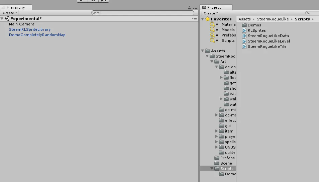
Task: Navigate to Assets in breadcrumb path
Action: 244,19
